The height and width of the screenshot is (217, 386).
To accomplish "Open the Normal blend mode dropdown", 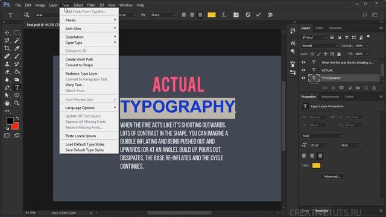I will coord(320,46).
